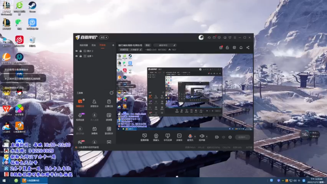This screenshot has width=327, height=184.
Task: Click the taskbar clock and date
Action: click(316, 181)
